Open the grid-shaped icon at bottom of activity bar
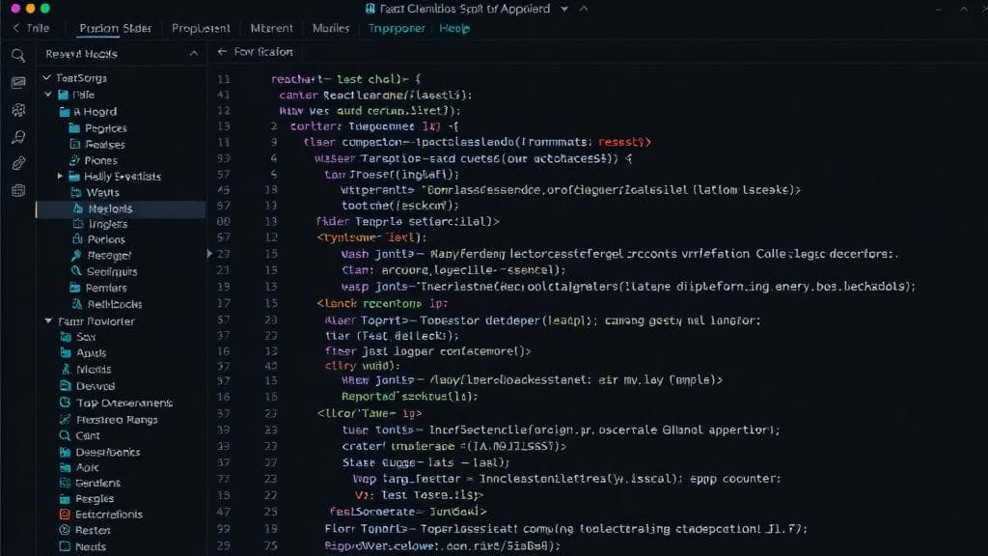The image size is (988, 556). (17, 190)
